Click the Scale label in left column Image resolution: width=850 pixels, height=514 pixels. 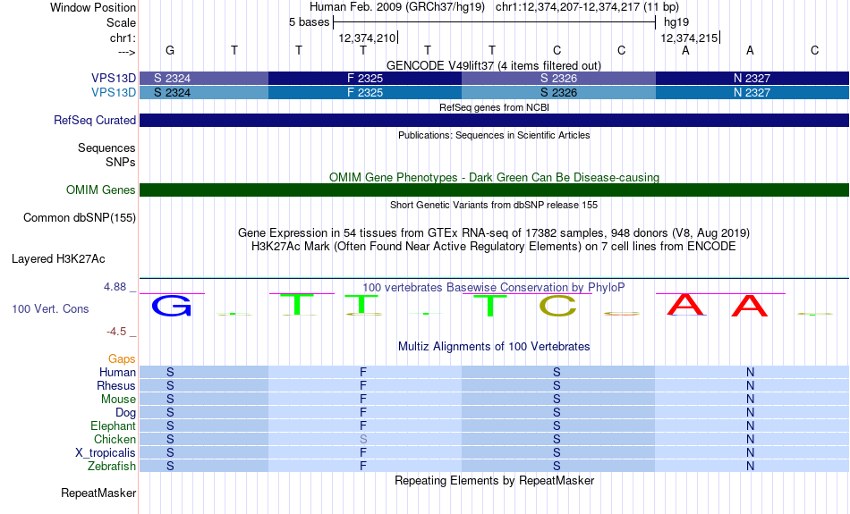point(121,22)
